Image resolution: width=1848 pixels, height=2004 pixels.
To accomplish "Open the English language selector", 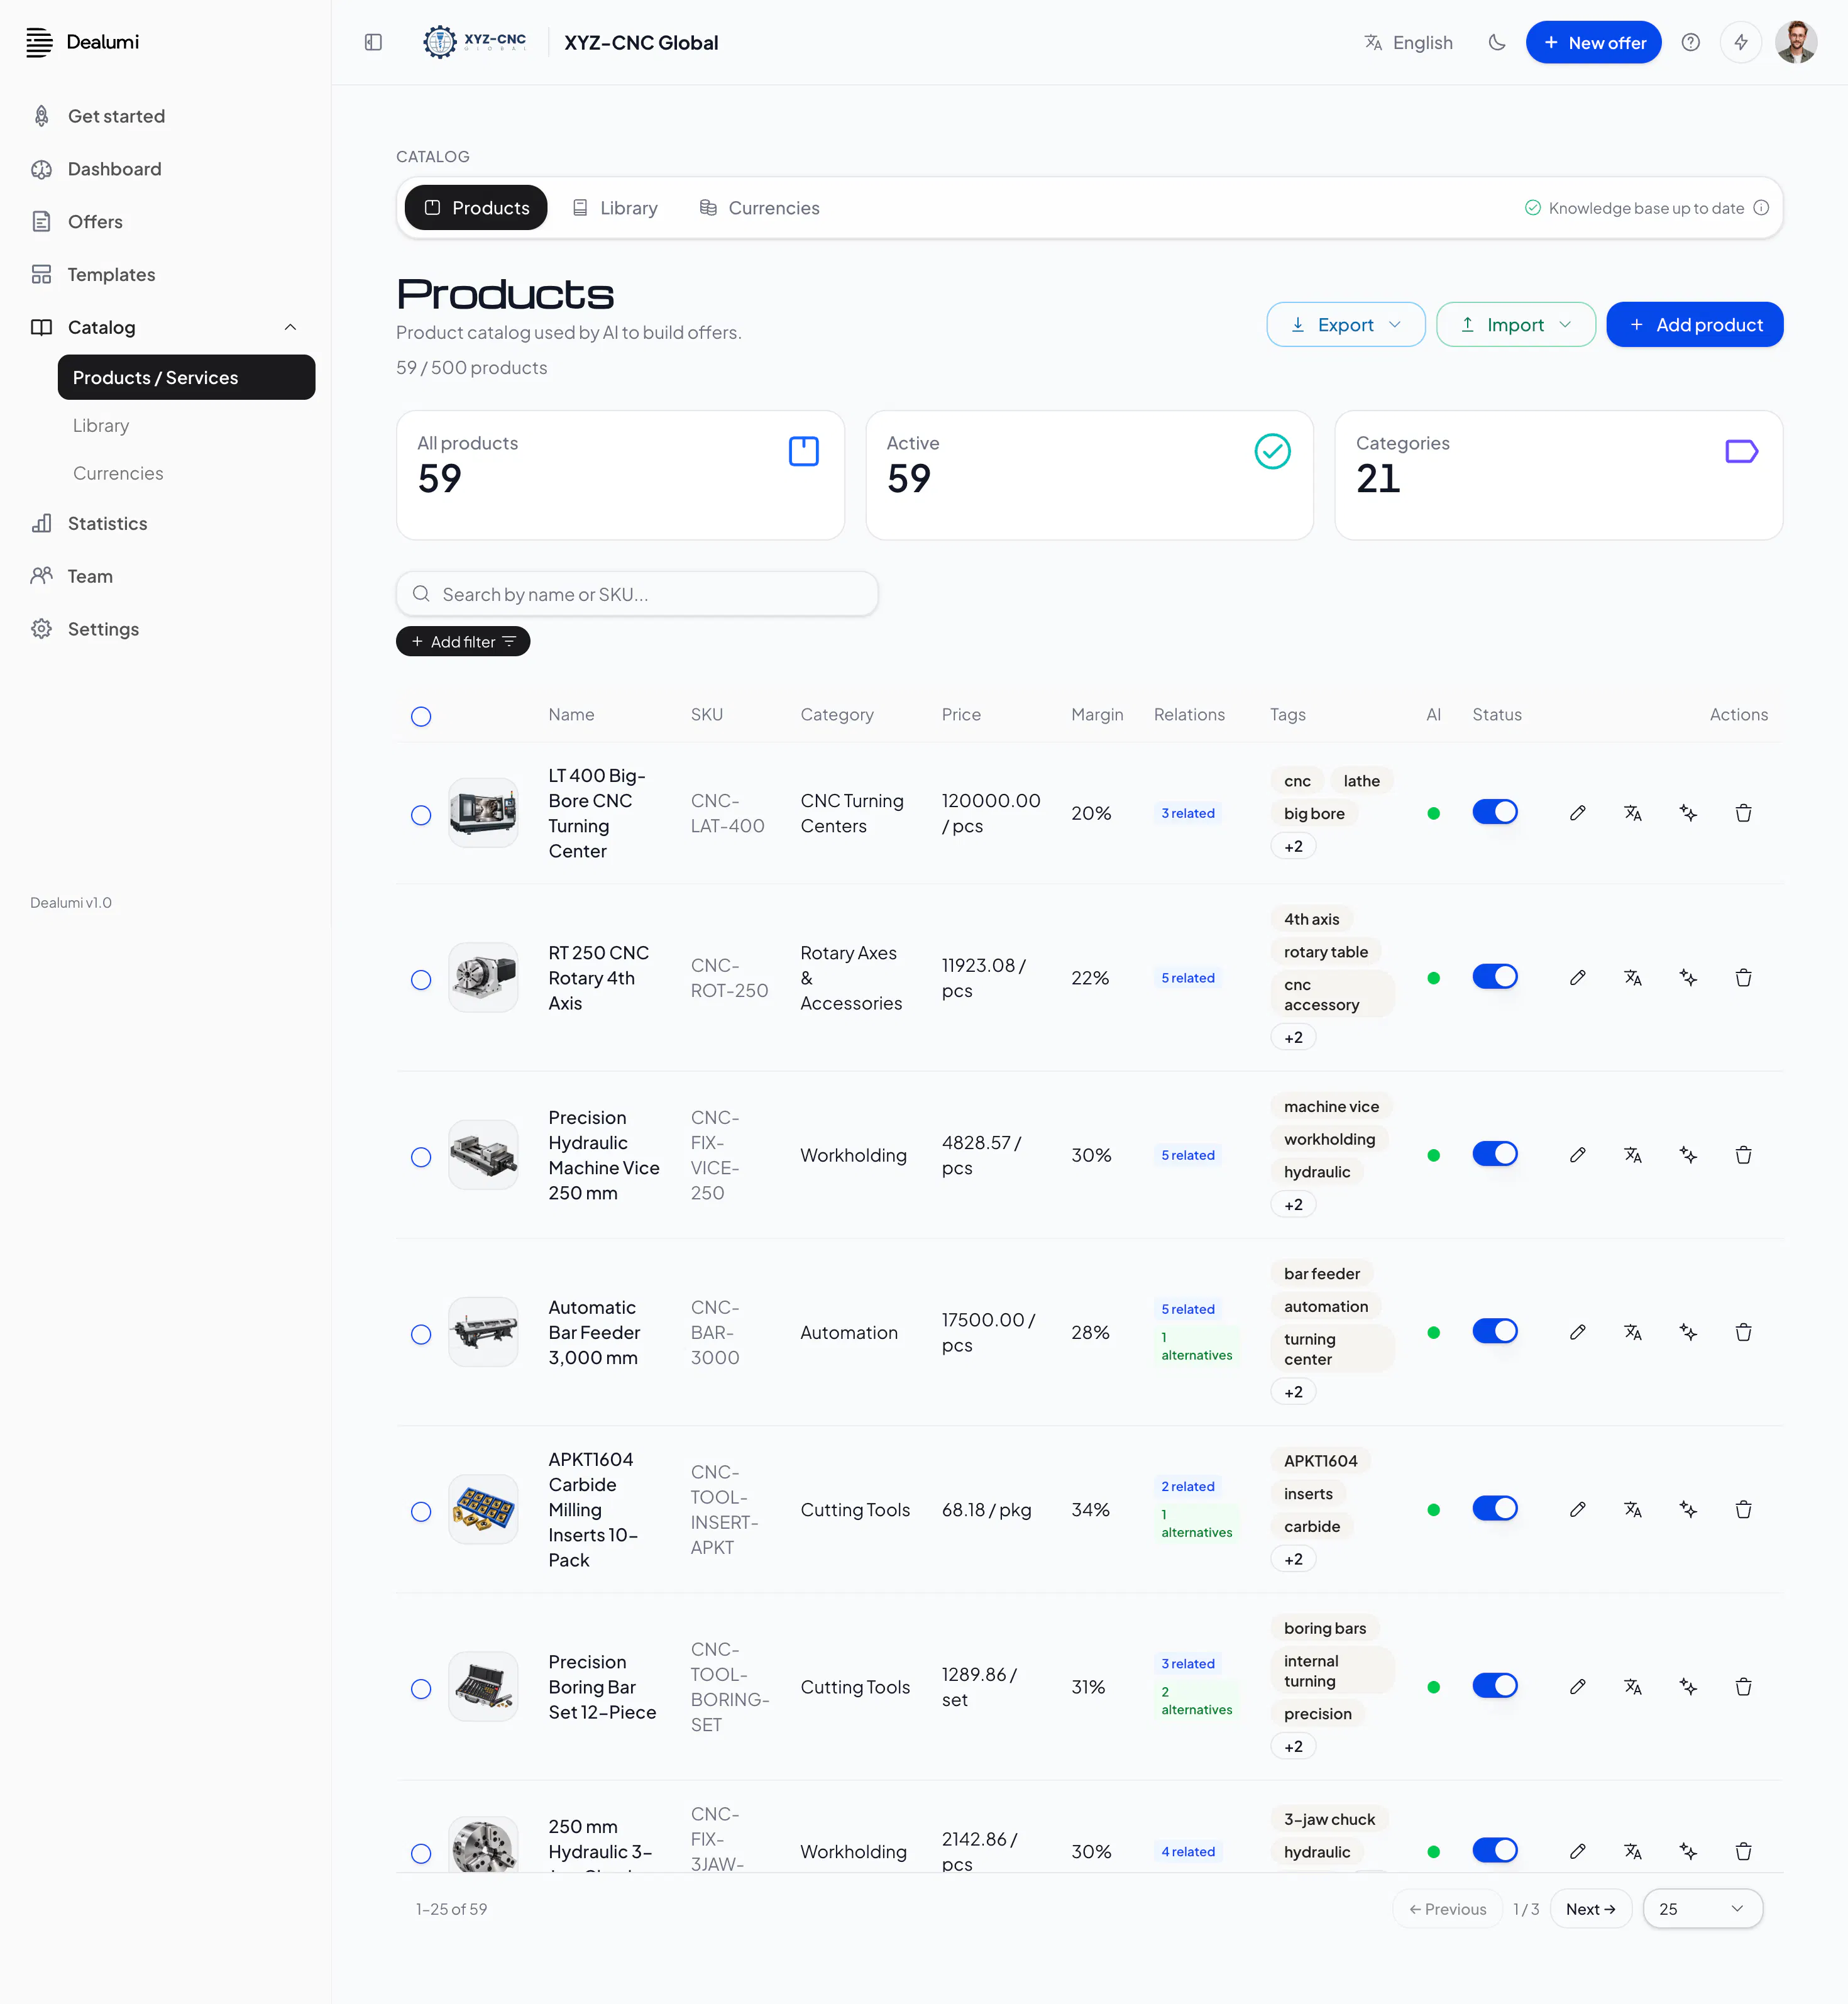I will click(1408, 42).
